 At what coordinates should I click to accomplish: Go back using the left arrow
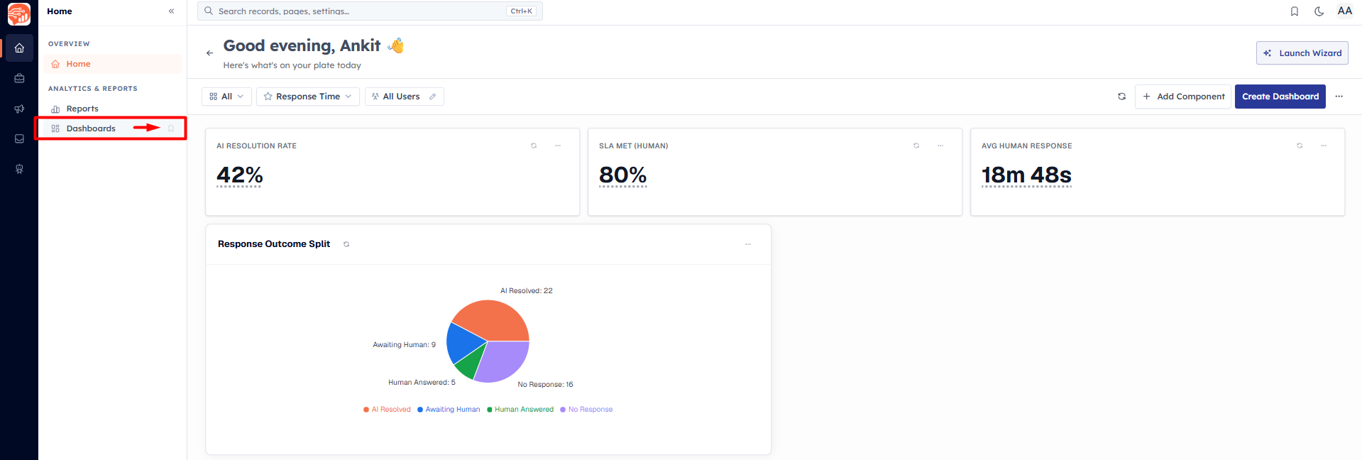point(209,53)
